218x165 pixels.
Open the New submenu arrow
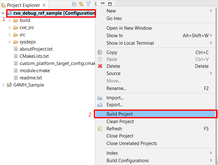click(x=211, y=11)
